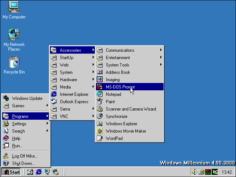Click the Imaging program icon
The height and width of the screenshot is (177, 236).
tap(100, 80)
